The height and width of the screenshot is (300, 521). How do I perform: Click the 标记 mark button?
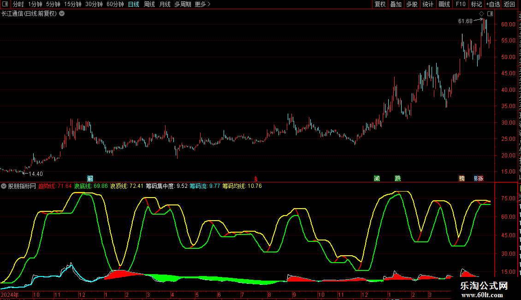(x=476, y=4)
